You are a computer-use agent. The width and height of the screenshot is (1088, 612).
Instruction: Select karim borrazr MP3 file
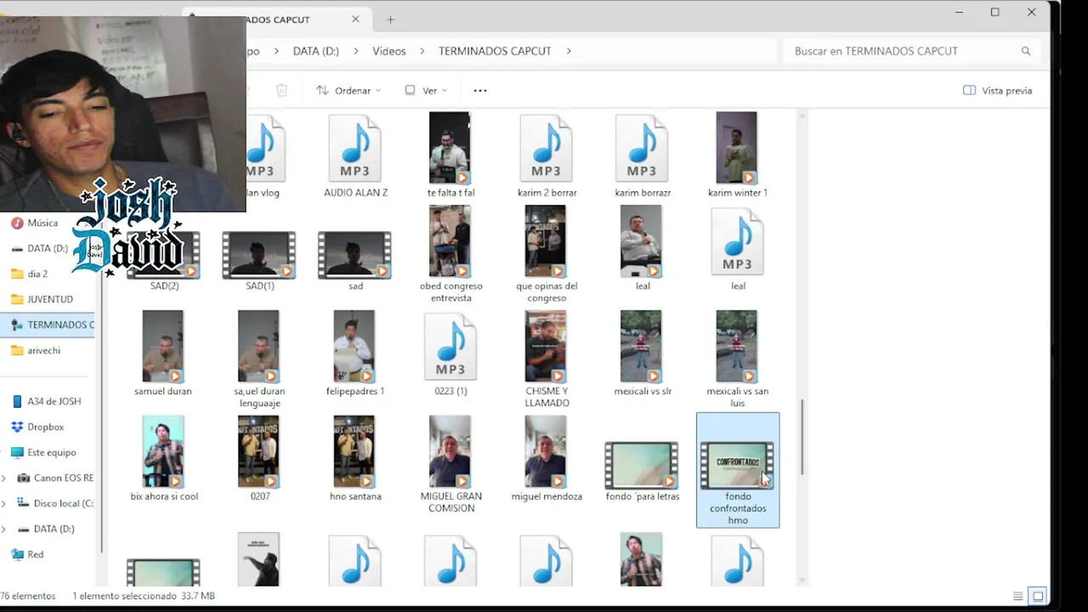[x=643, y=156]
